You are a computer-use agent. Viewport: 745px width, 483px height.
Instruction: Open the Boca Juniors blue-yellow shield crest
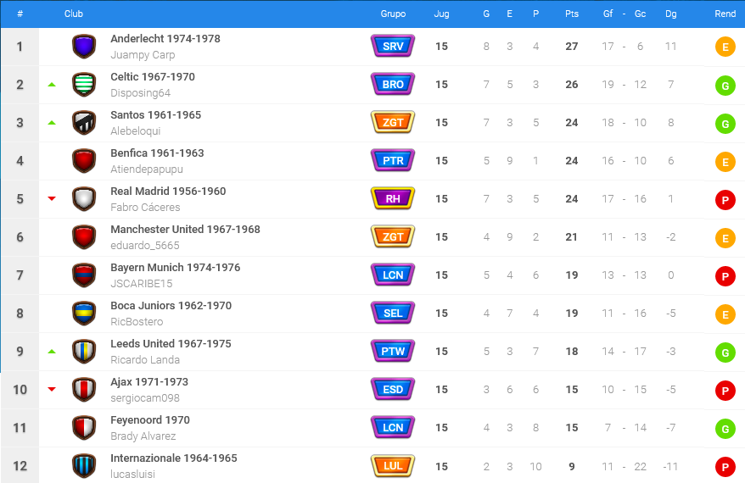point(84,314)
